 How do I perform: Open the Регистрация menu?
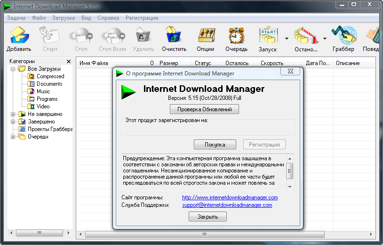[x=142, y=18]
